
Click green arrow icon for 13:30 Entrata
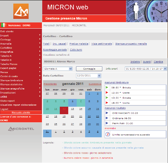107,98
